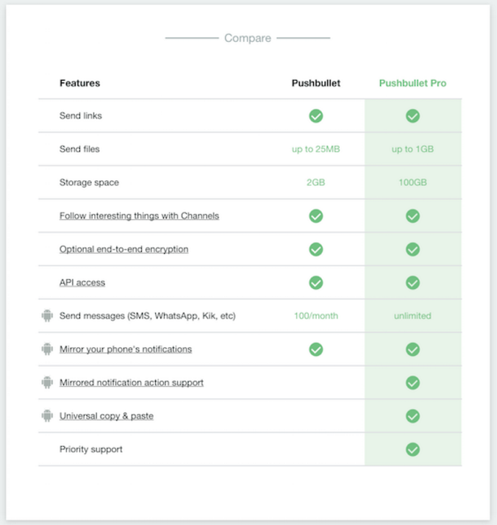Click Android icon beside Mirror your phone's notifications
Image resolution: width=497 pixels, height=525 pixels.
pos(47,349)
